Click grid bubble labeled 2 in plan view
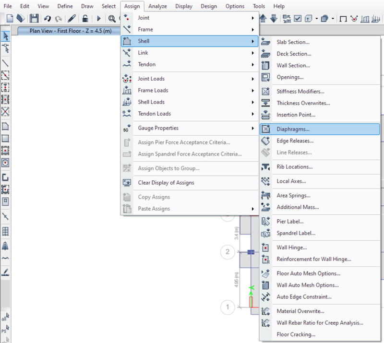 coord(228,252)
